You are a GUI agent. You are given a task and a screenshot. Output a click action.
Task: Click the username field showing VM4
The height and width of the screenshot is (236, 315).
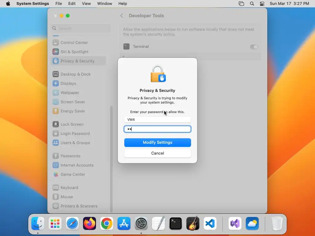[x=157, y=120]
